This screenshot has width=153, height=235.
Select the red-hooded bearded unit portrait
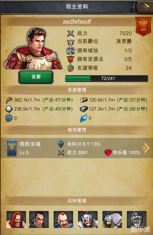(x=16, y=219)
